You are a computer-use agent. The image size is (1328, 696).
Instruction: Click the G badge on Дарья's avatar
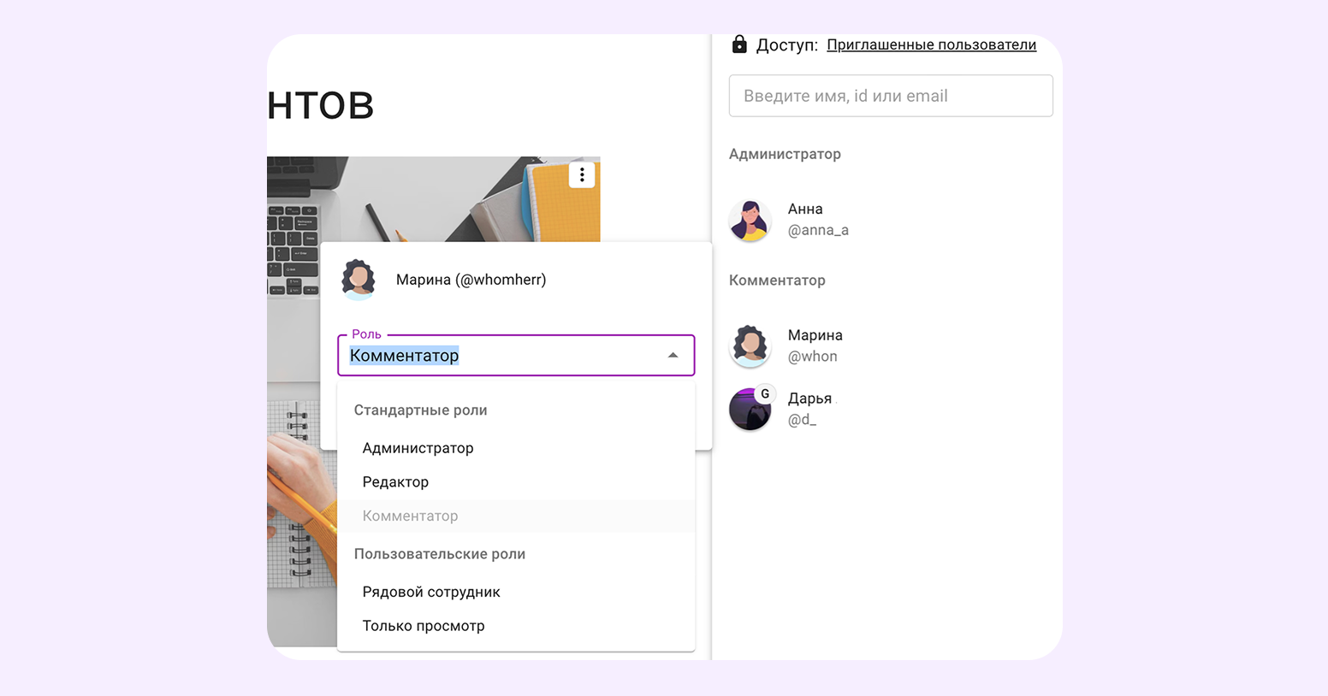tap(765, 394)
